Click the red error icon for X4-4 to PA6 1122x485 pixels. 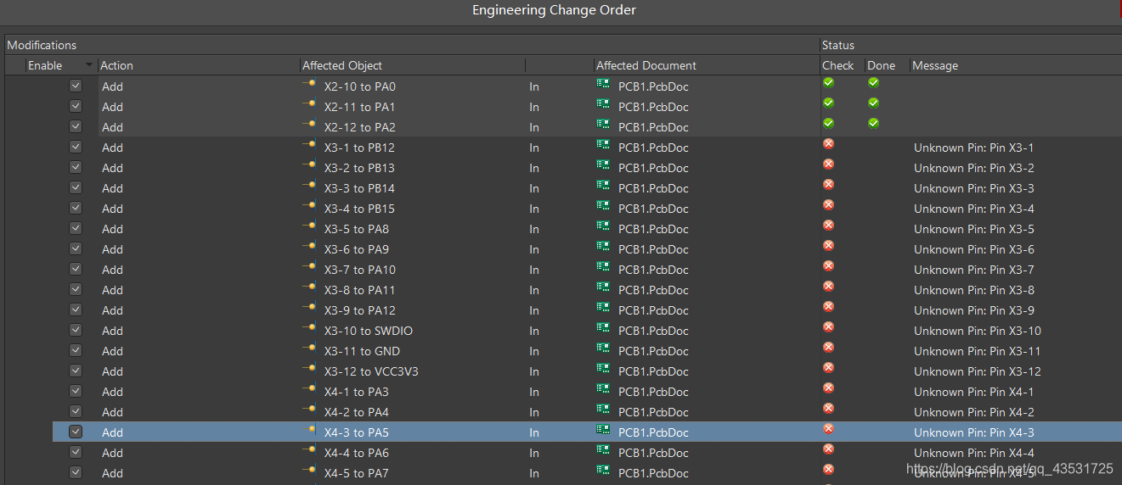click(x=828, y=449)
